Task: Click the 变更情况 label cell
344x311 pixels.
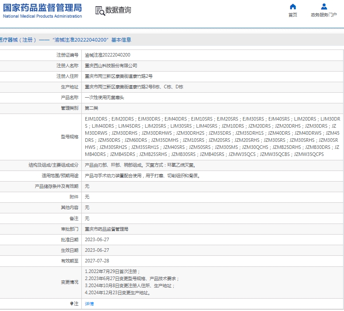Action: point(41,282)
